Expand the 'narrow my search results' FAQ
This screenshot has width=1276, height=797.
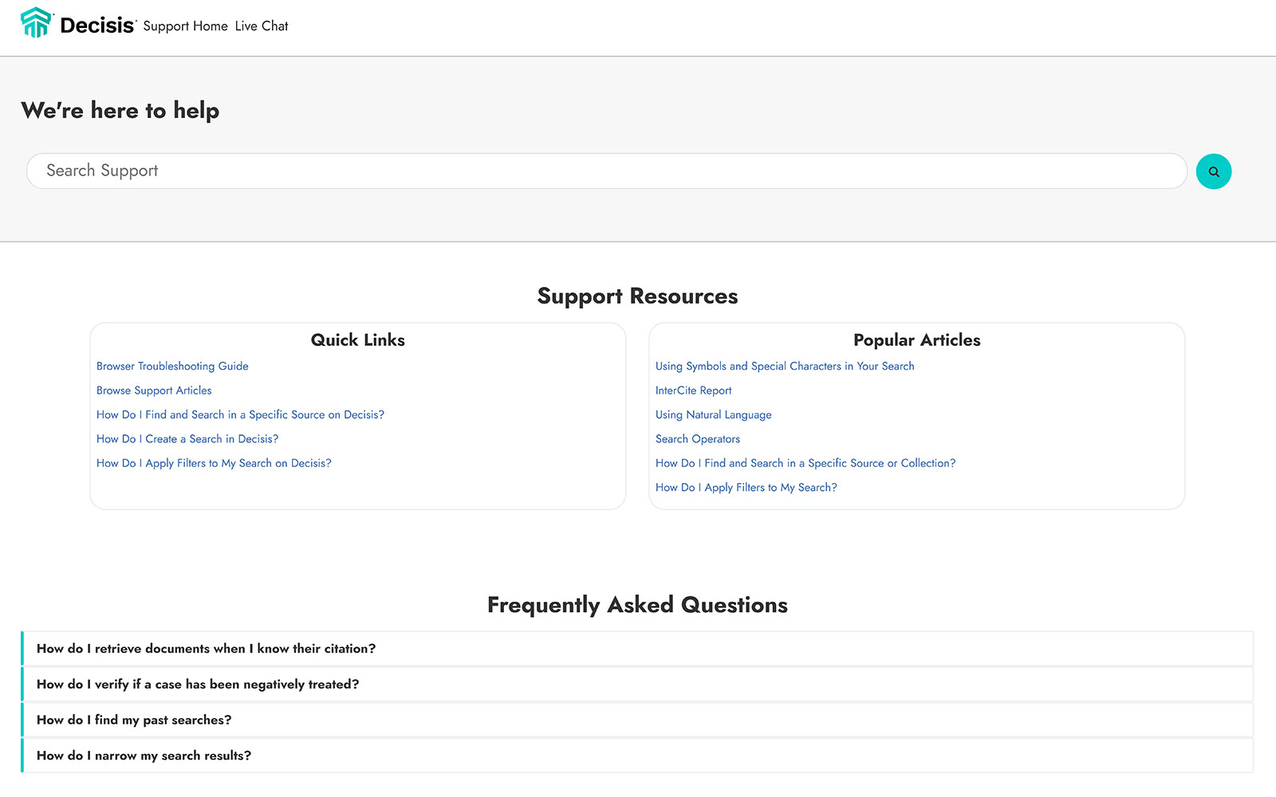coord(144,756)
